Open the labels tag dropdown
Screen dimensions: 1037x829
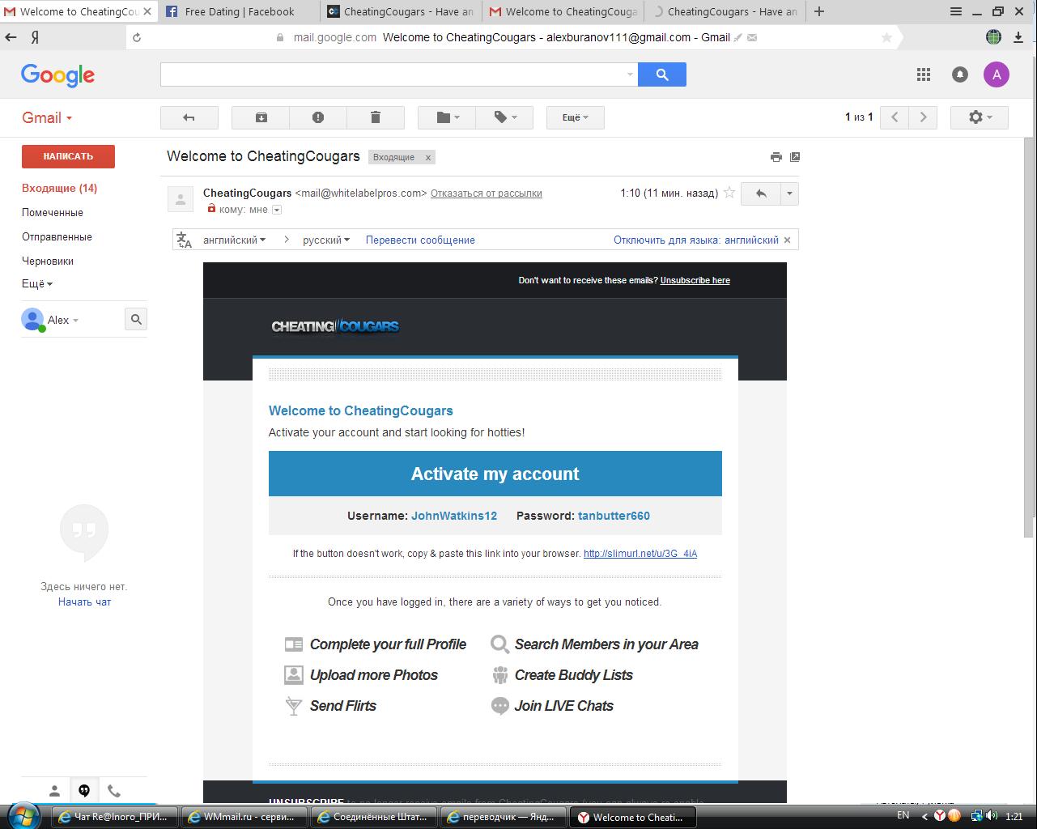pyautogui.click(x=505, y=117)
